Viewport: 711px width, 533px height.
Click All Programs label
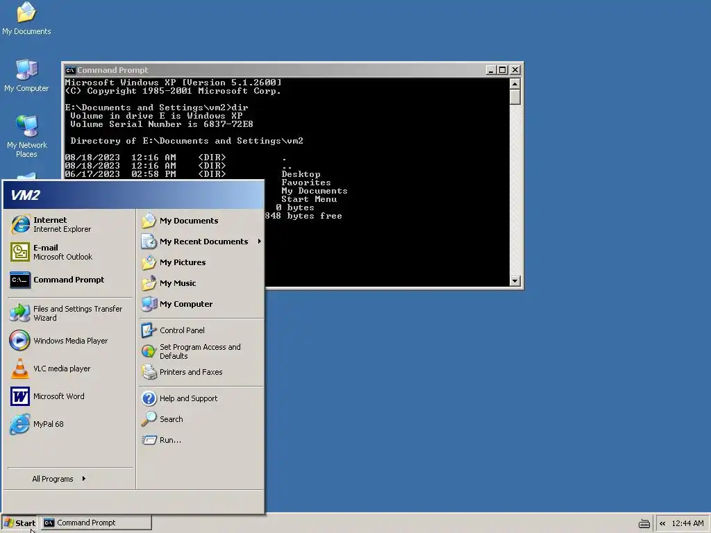click(53, 479)
